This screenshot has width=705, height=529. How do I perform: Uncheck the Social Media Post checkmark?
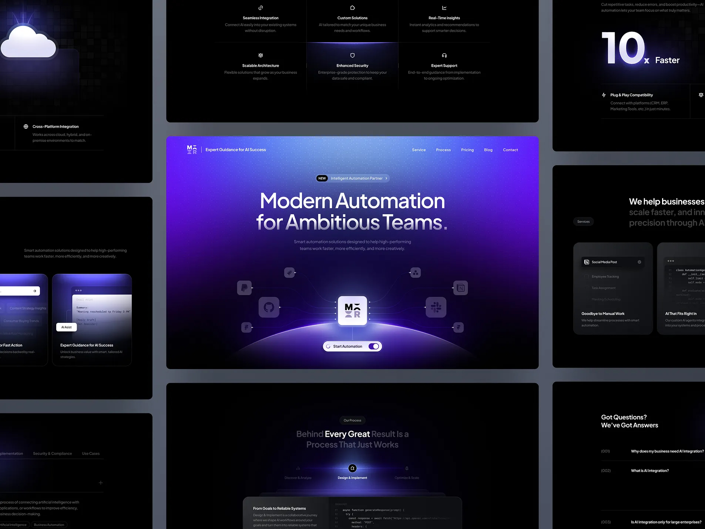639,262
